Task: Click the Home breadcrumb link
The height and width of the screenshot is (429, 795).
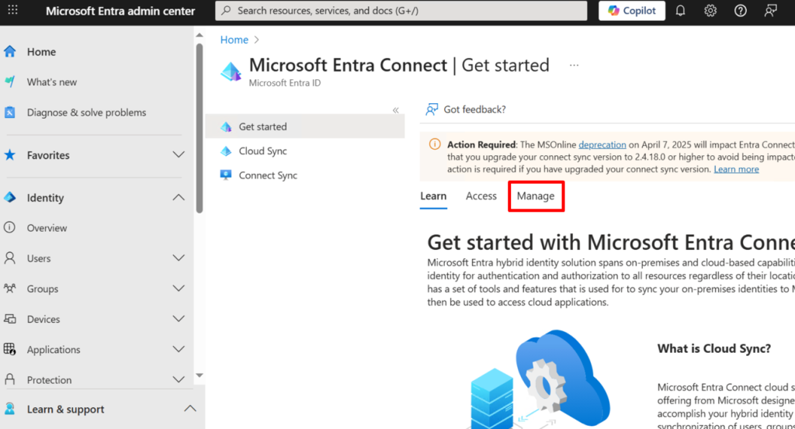Action: coord(234,40)
